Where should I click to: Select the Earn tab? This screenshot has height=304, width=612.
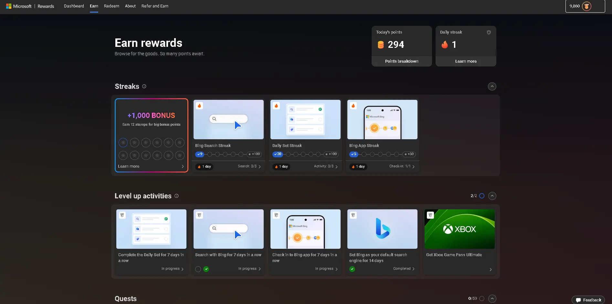[94, 6]
